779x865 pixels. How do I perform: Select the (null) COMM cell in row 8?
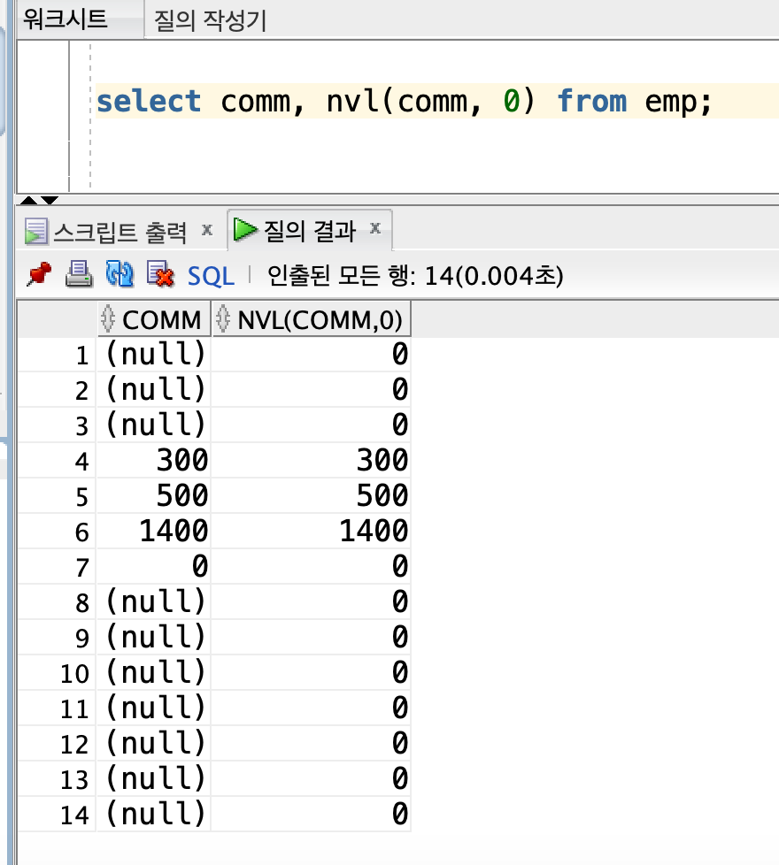coord(154,601)
